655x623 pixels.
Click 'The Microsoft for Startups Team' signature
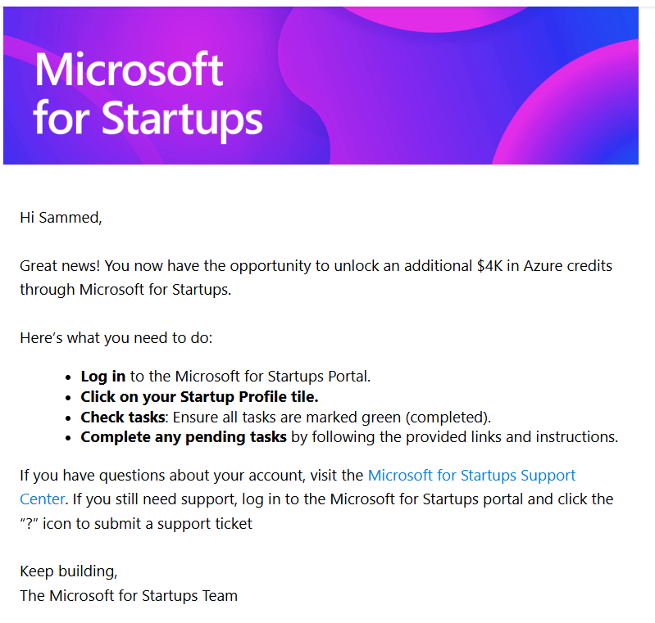[129, 595]
